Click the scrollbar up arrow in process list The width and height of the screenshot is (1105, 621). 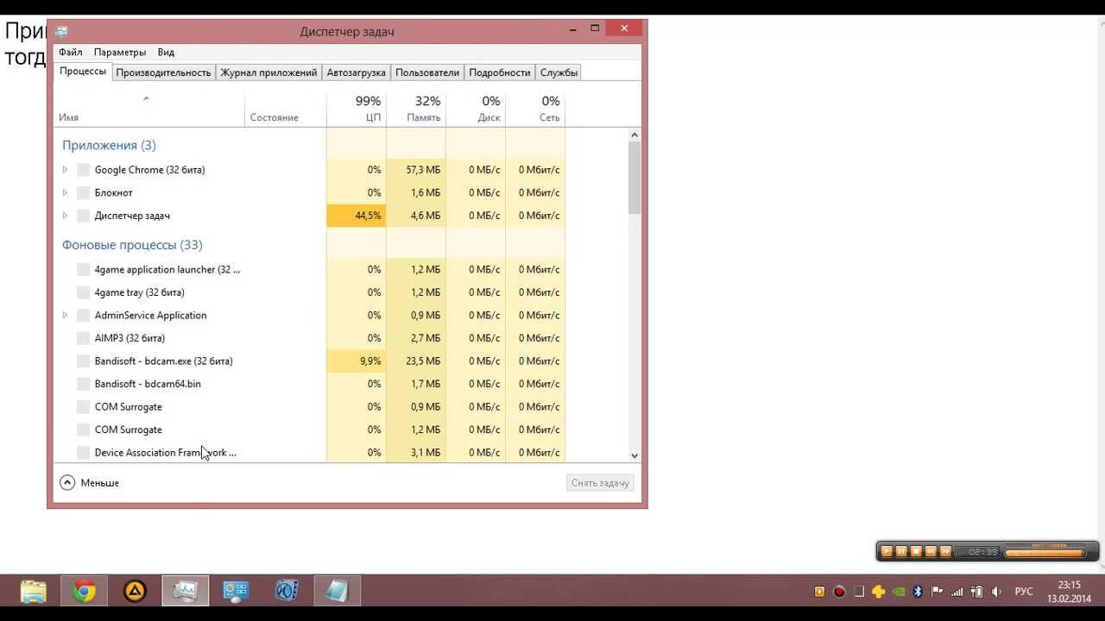[635, 135]
